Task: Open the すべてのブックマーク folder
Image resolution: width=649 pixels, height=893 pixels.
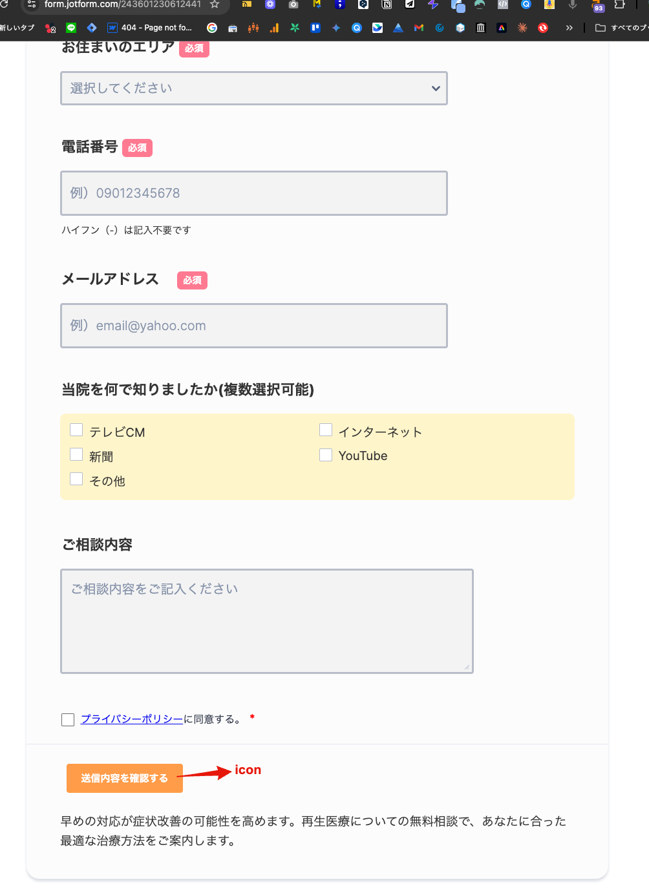Action: coord(621,28)
